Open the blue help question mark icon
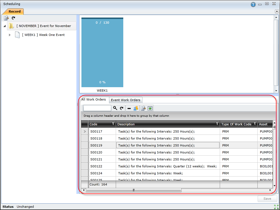Screen dimensions: 280x210 [x=253, y=4]
